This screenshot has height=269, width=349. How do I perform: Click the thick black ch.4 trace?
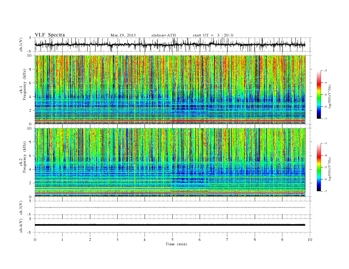coord(170,225)
